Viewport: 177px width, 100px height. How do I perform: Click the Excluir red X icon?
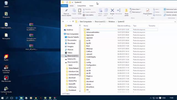112,11
